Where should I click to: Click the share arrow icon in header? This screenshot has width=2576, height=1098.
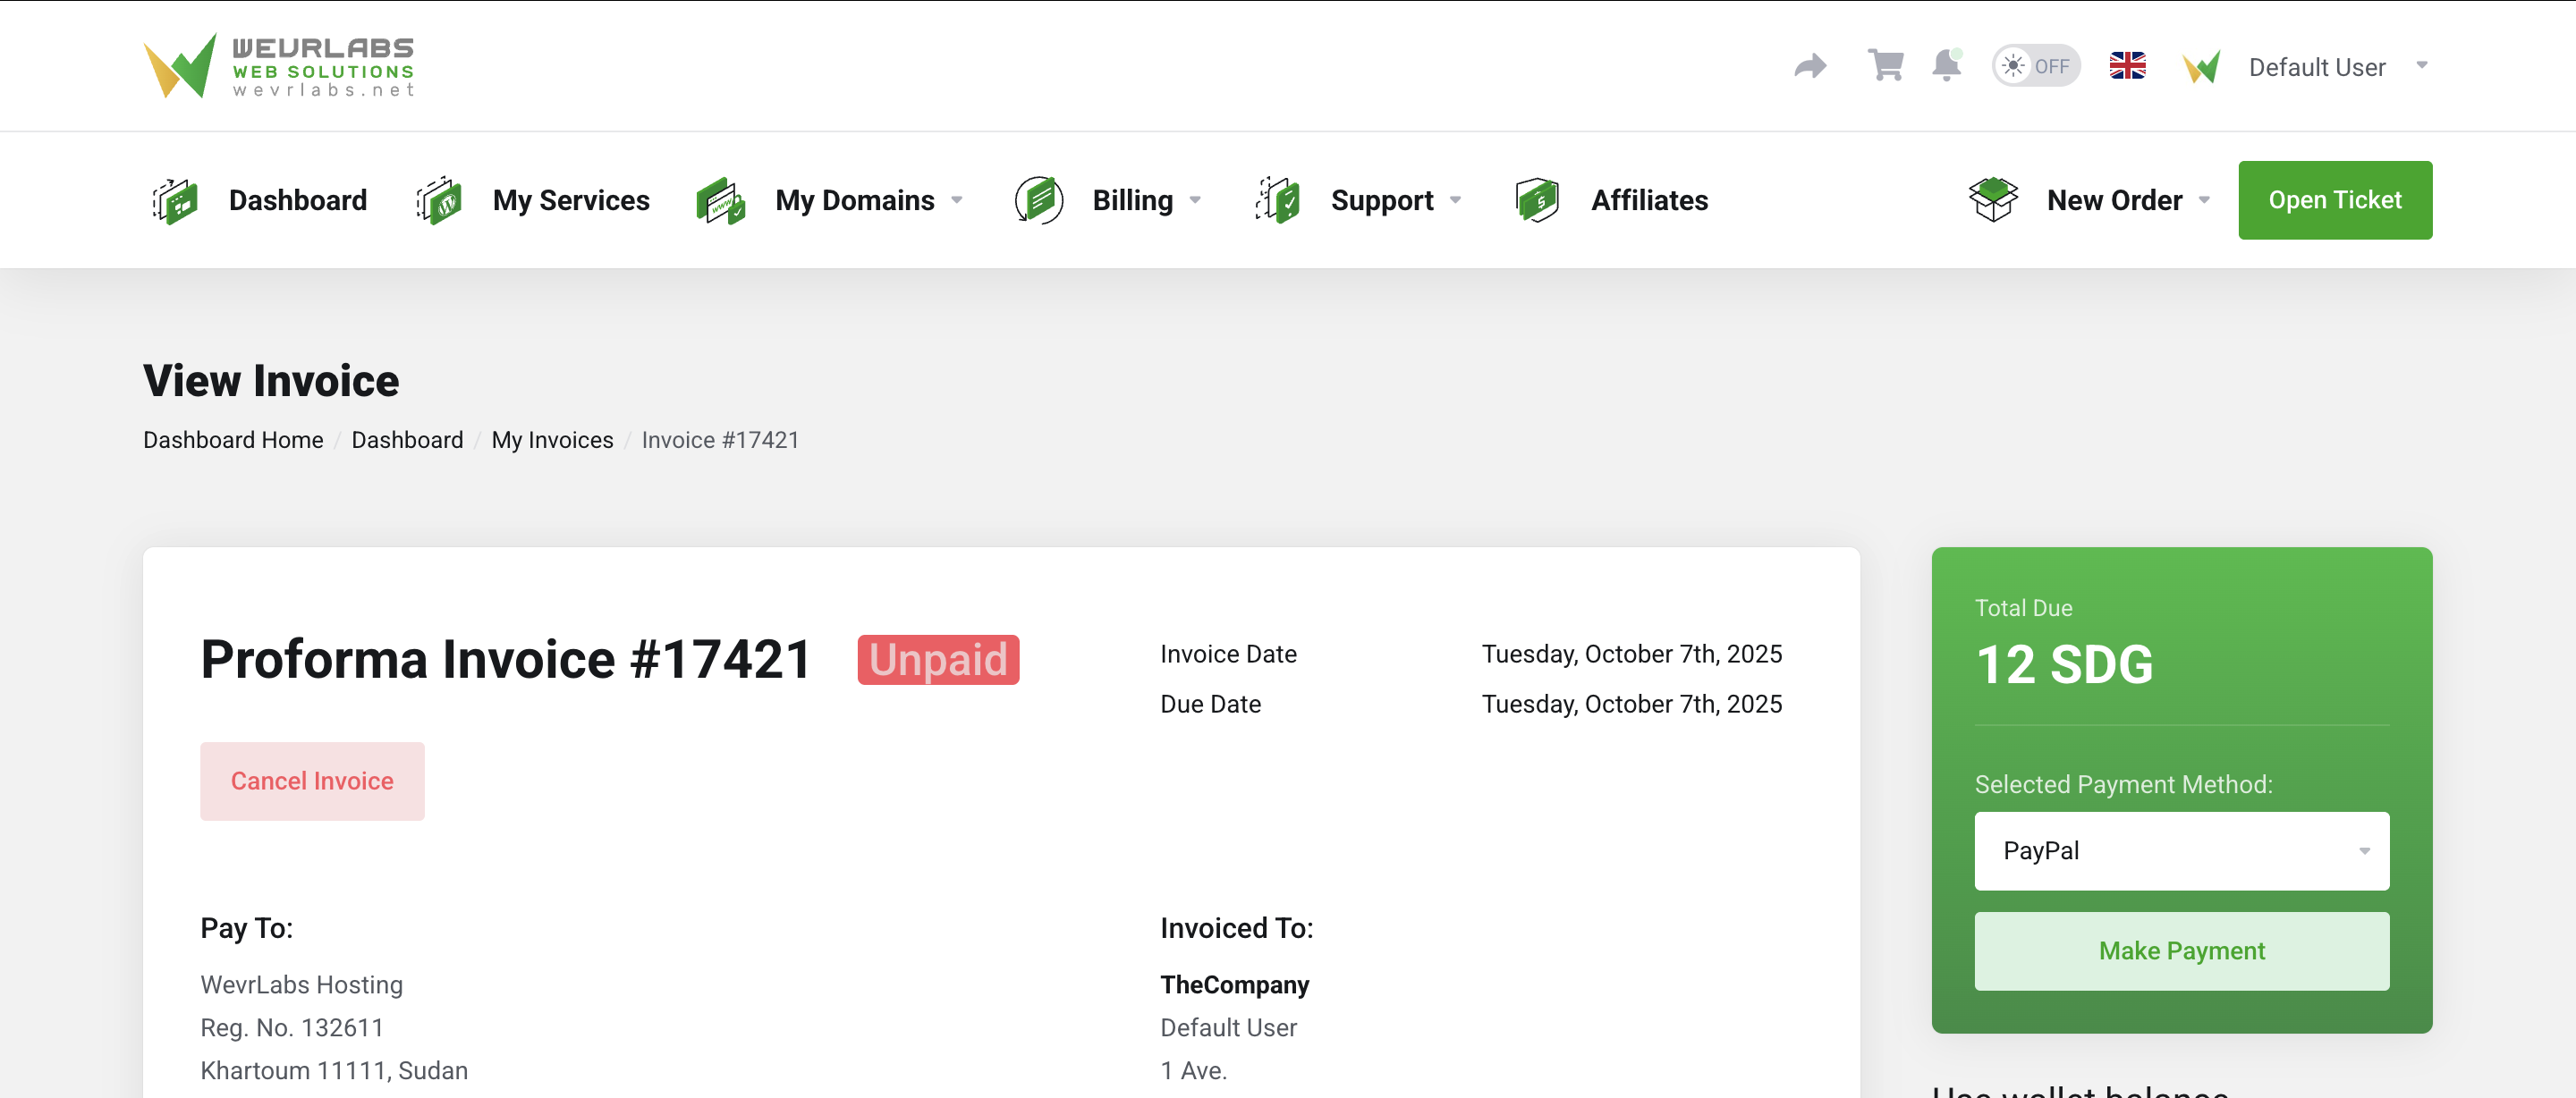click(1810, 66)
